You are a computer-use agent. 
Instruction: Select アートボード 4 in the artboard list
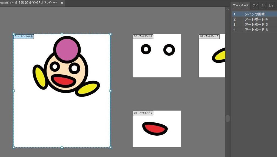(256, 19)
